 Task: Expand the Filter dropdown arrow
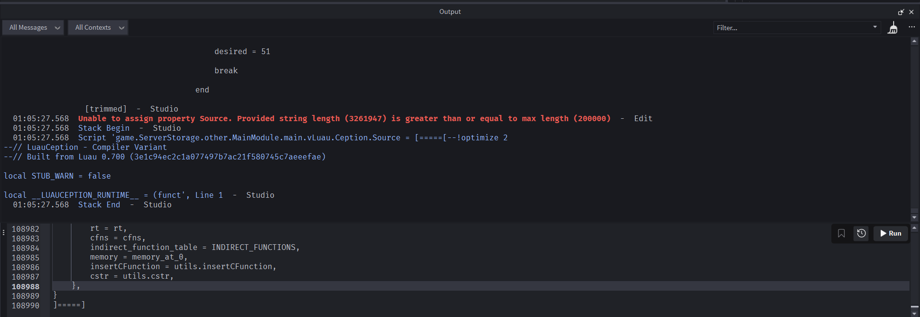875,27
